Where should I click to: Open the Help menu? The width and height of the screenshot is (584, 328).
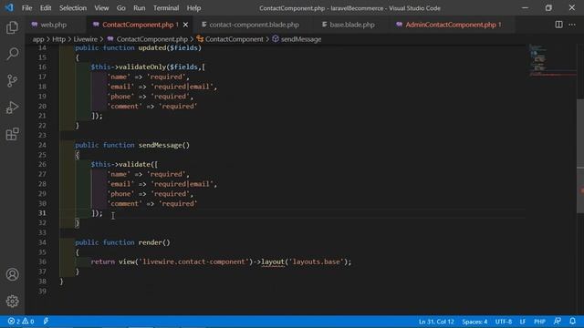[x=193, y=8]
